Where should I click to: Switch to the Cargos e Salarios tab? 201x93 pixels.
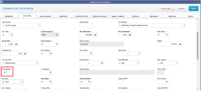pos(118,16)
